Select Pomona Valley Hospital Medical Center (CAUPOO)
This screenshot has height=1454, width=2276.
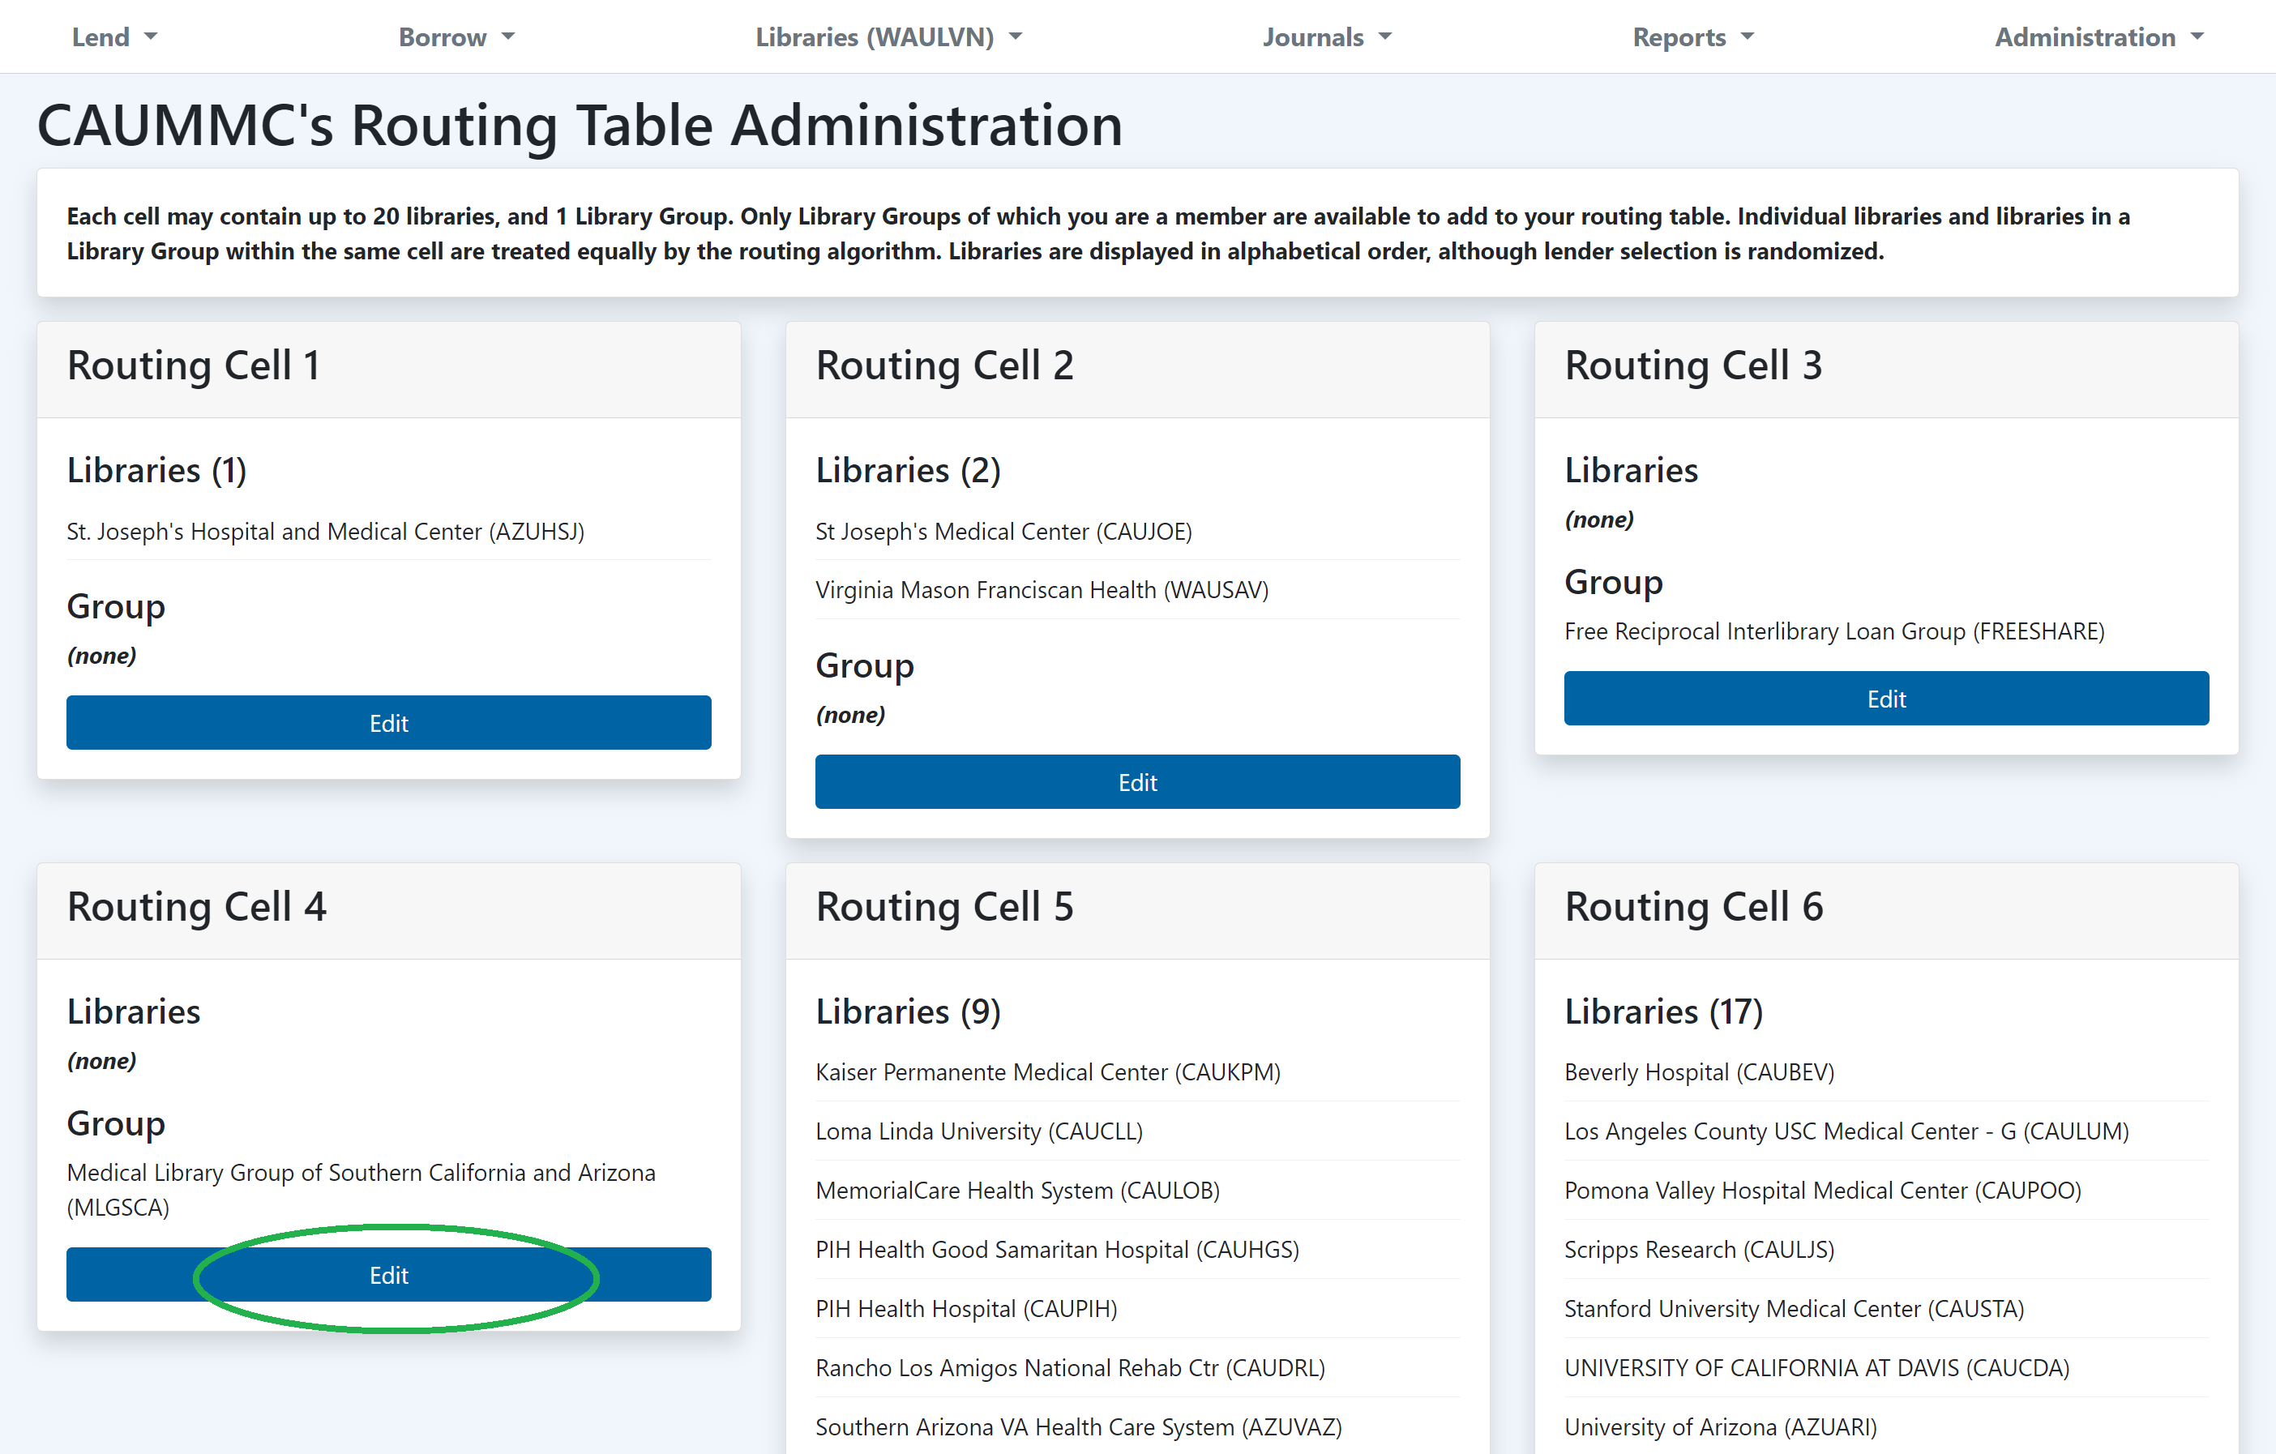(x=1822, y=1191)
